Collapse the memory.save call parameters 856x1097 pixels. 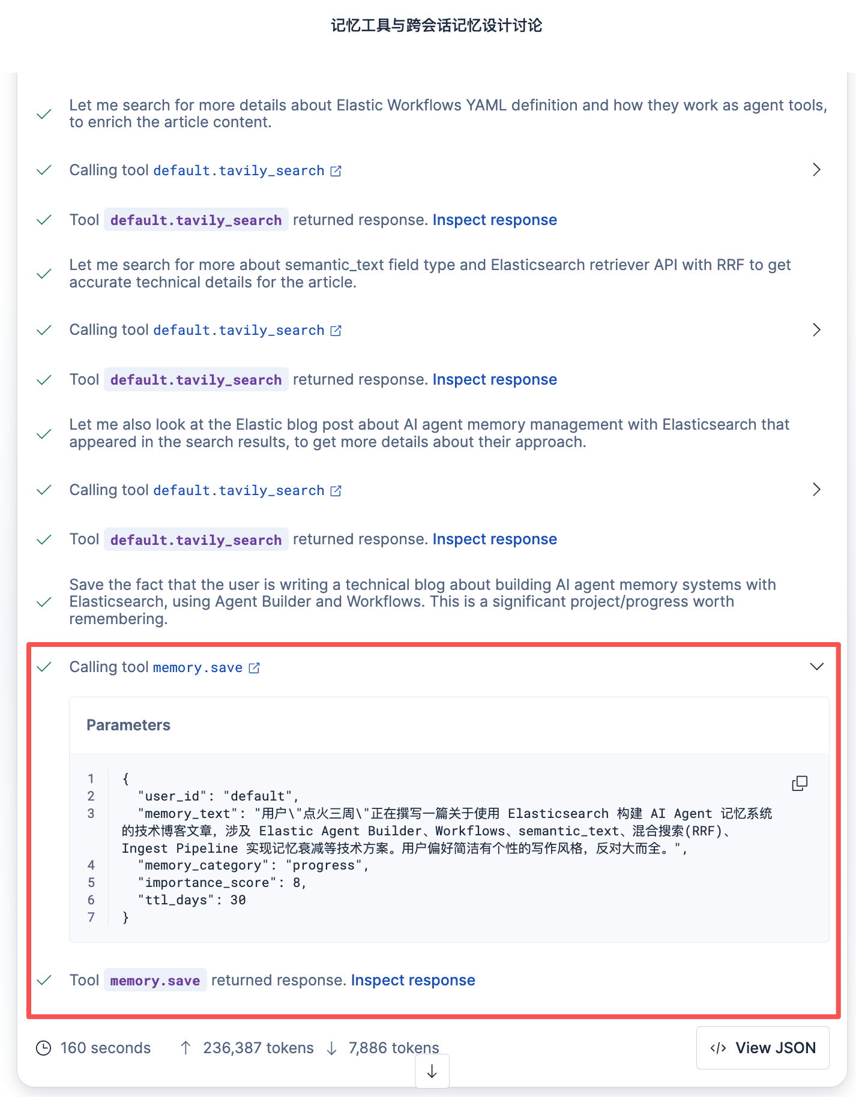coord(817,667)
